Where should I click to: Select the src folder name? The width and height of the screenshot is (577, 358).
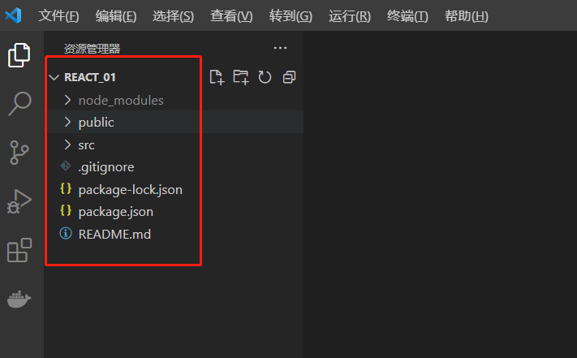click(87, 145)
